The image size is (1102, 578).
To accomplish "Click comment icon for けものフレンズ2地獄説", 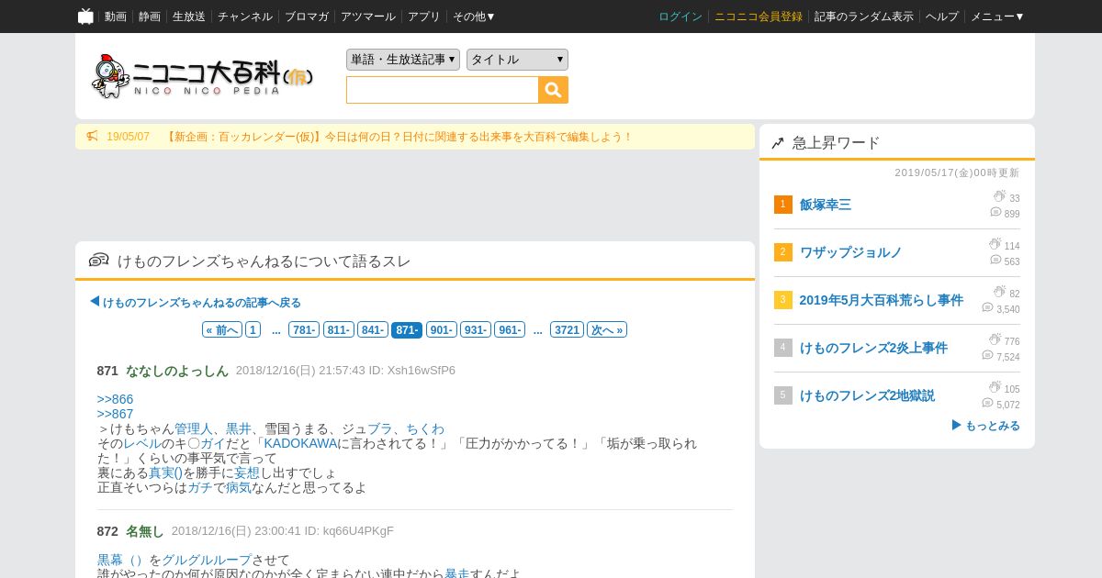I will (x=987, y=403).
